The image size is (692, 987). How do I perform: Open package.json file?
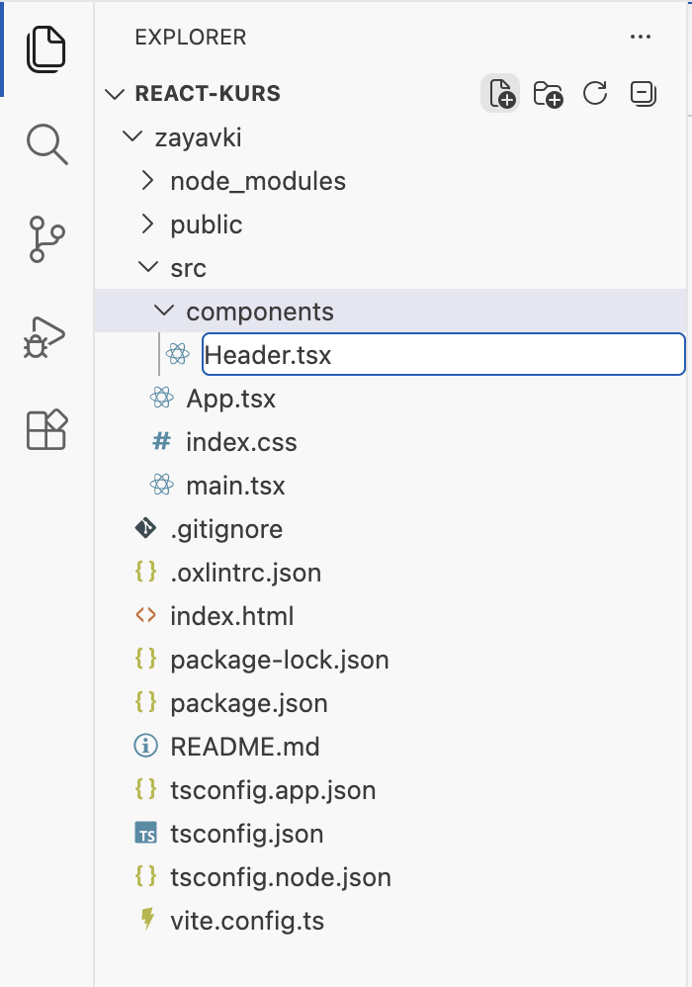point(249,702)
